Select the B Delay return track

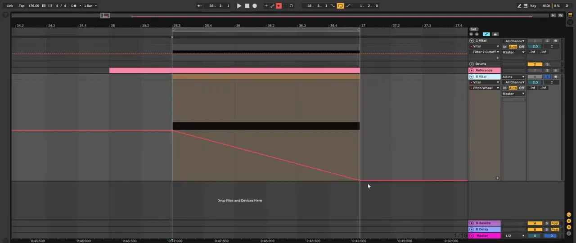(485, 229)
